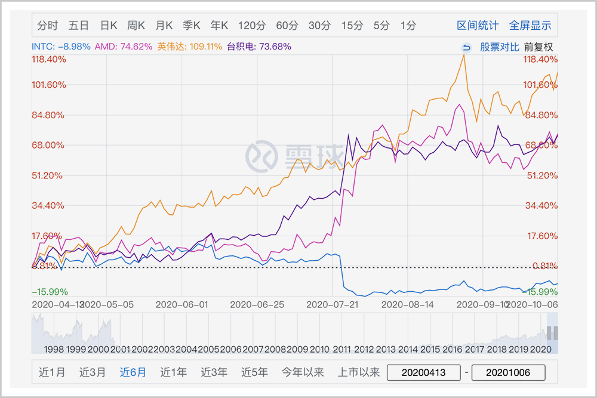The height and width of the screenshot is (398, 597).
Task: Select the 近1月 time range
Action: pyautogui.click(x=52, y=372)
